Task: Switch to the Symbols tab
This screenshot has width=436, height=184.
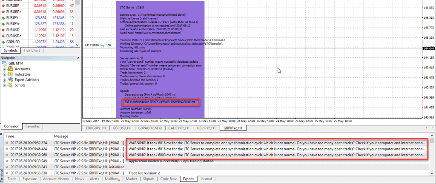Action: 11,51
